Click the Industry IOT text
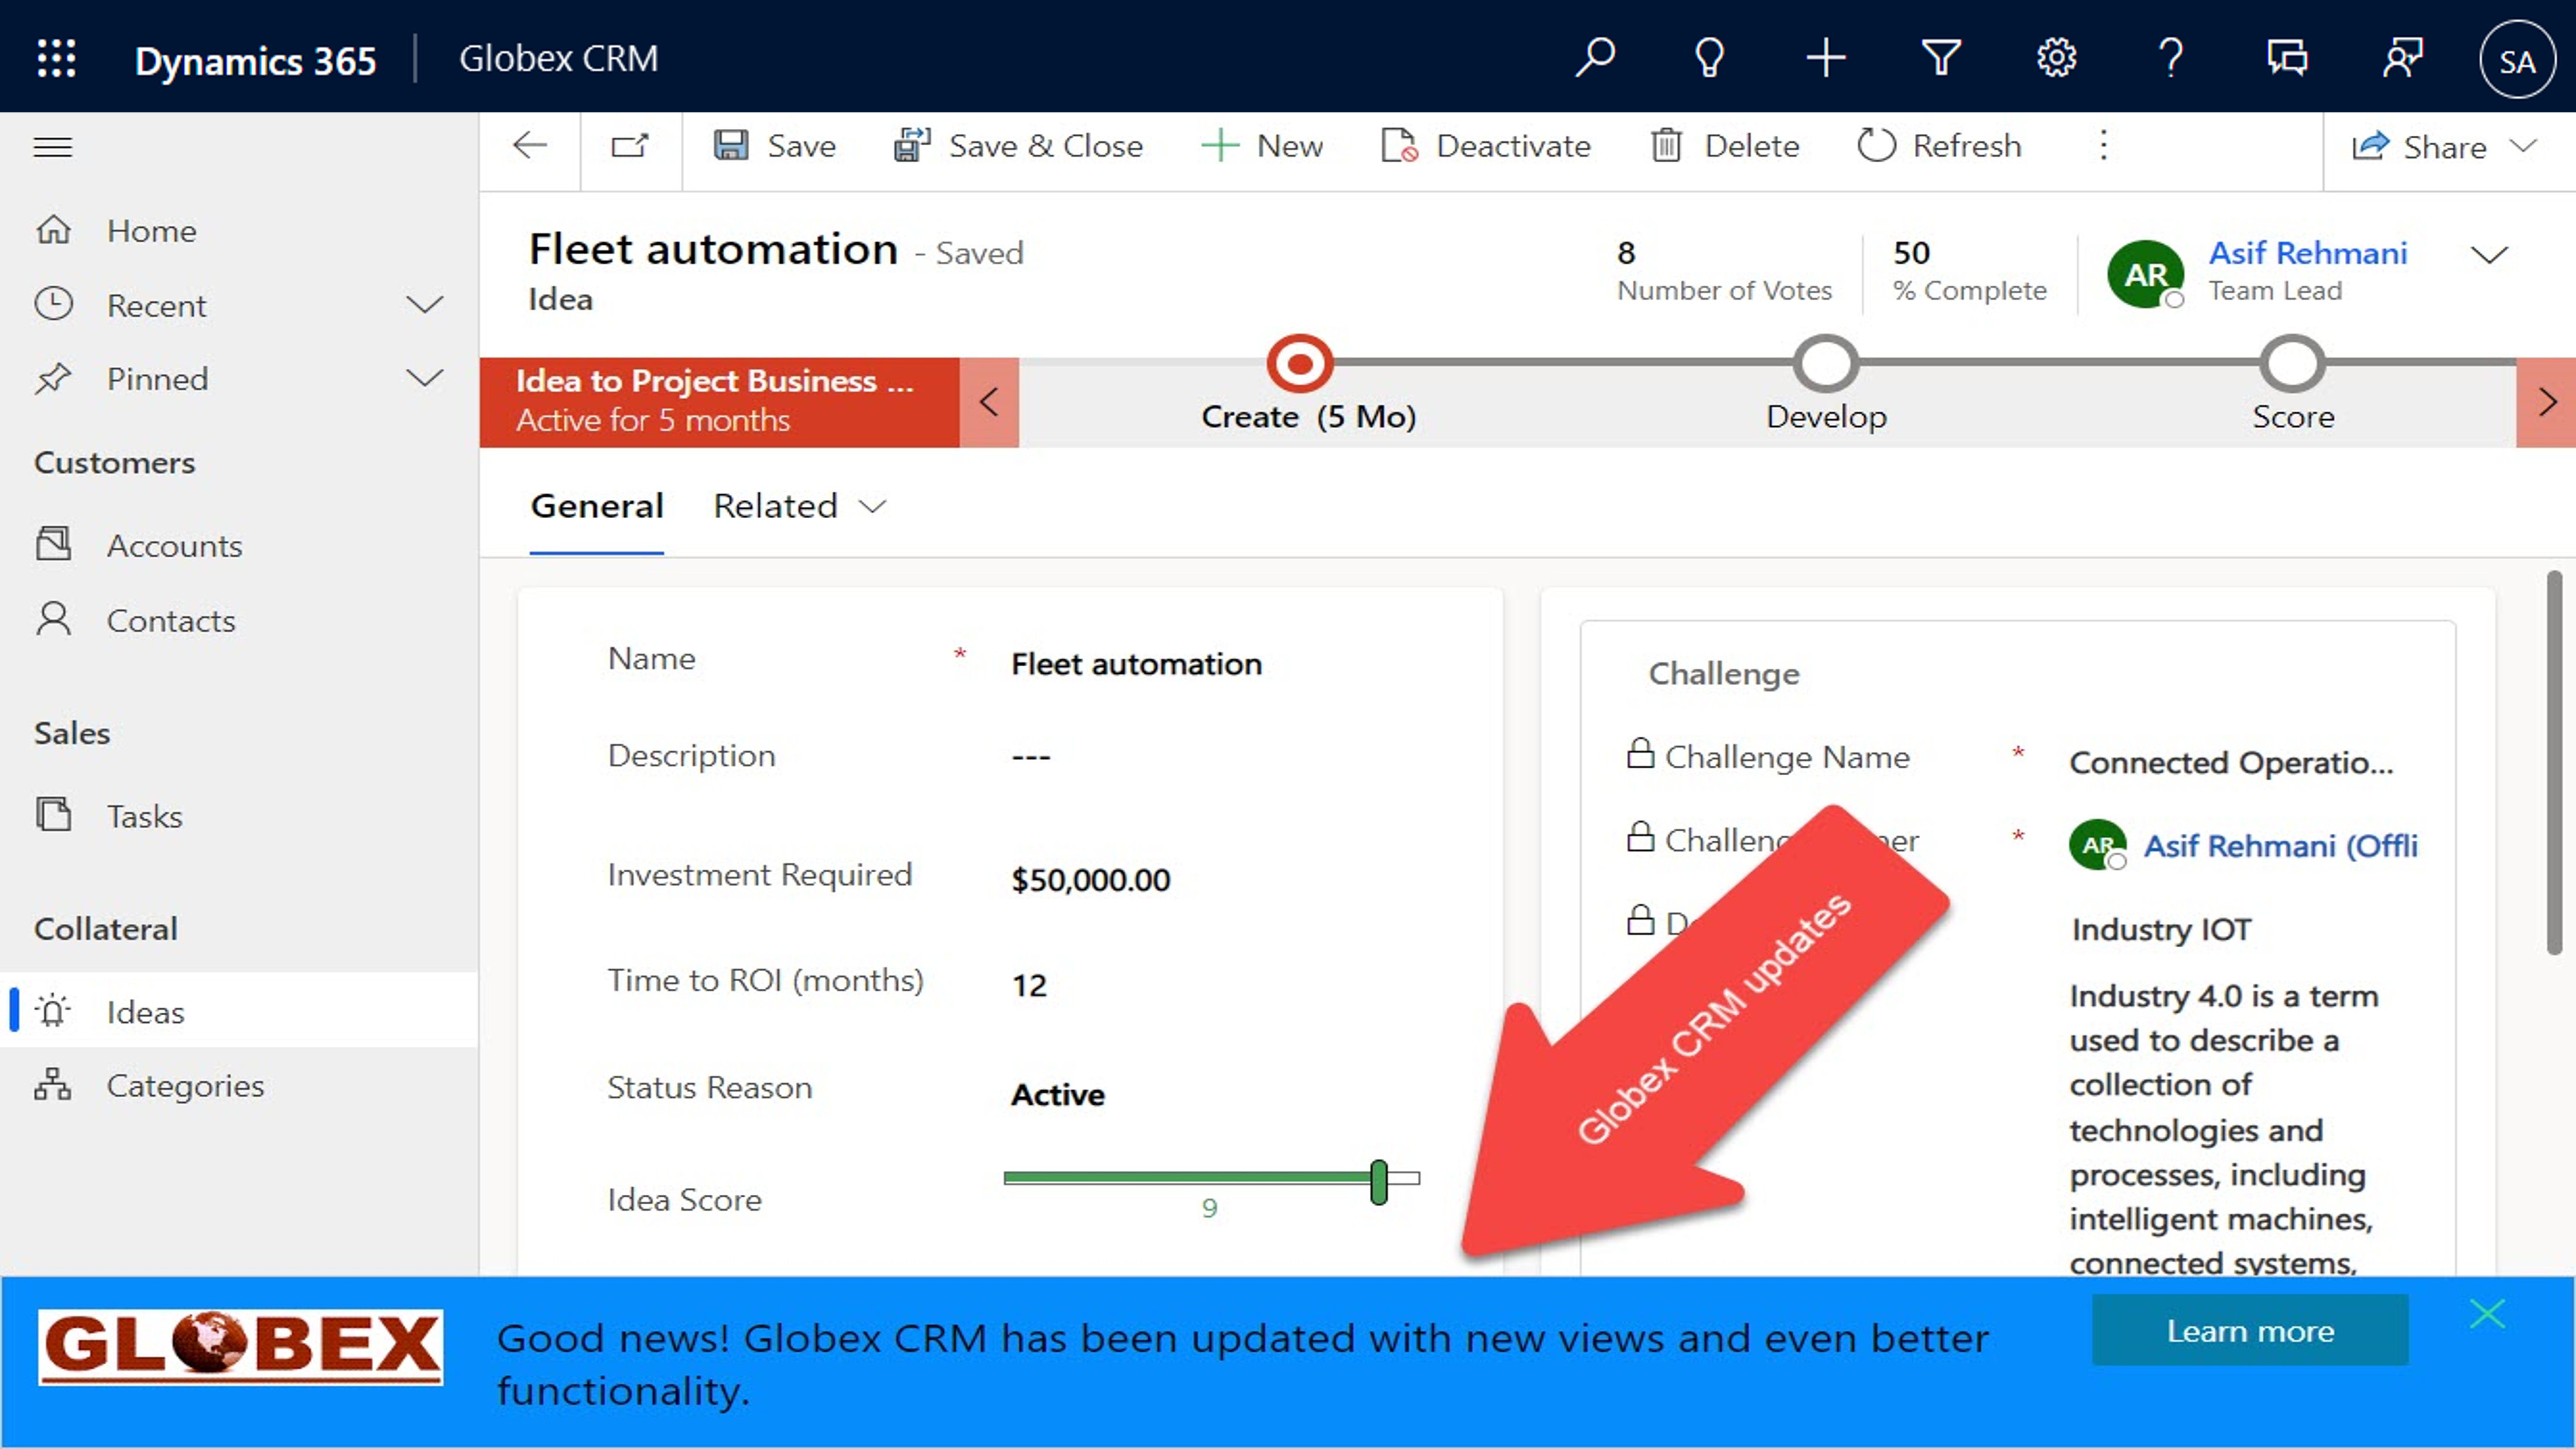 click(2161, 929)
